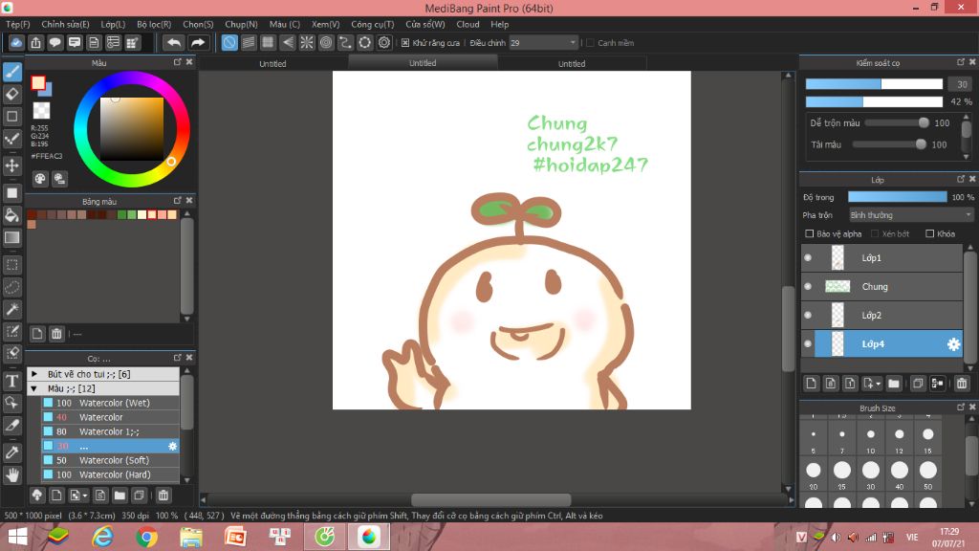This screenshot has width=979, height=551.
Task: Select the Eraser tool
Action: tap(11, 95)
